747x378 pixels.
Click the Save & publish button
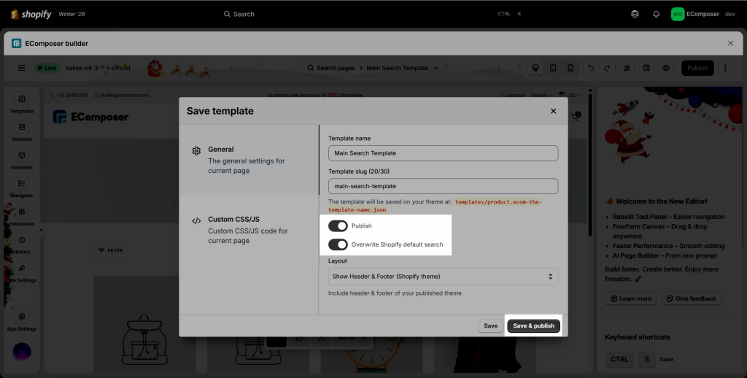tap(533, 326)
